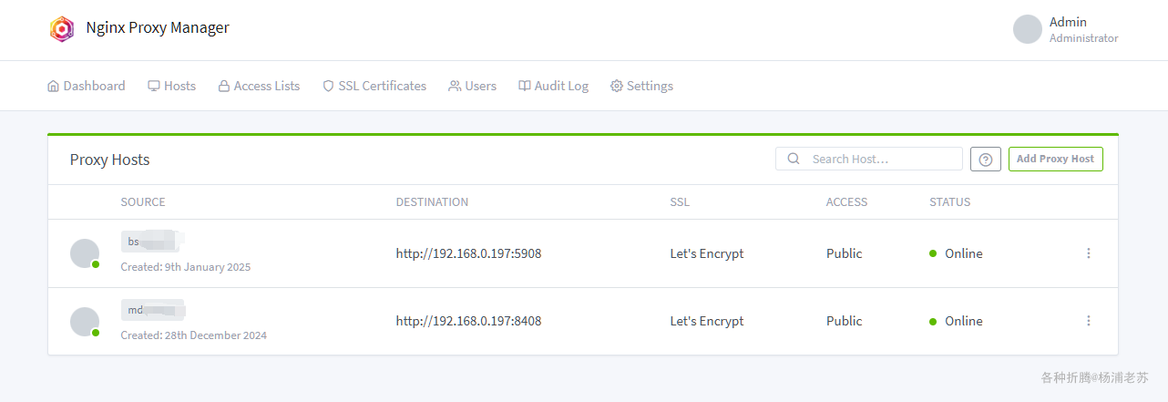This screenshot has height=402, width=1168.
Task: Switch to the Users tab
Action: (x=472, y=86)
